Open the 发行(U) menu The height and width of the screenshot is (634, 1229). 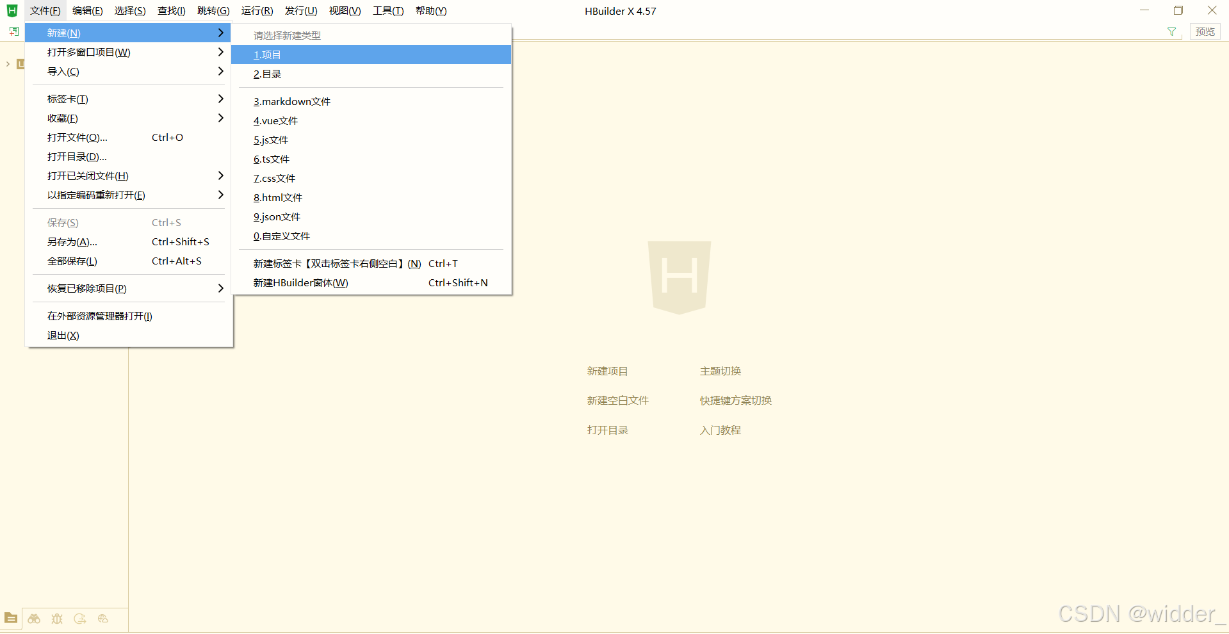[301, 11]
